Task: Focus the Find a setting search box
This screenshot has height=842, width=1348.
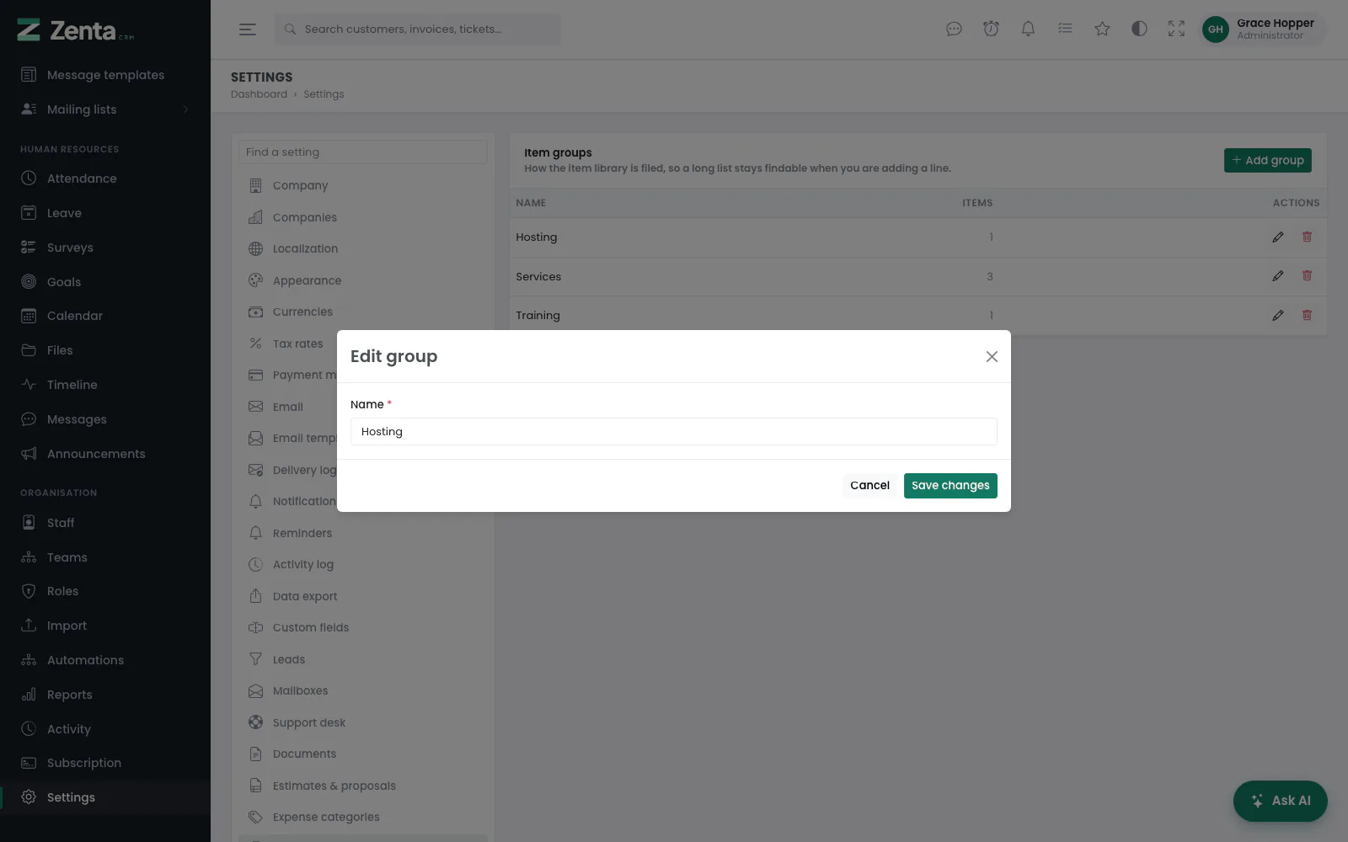Action: click(x=363, y=152)
